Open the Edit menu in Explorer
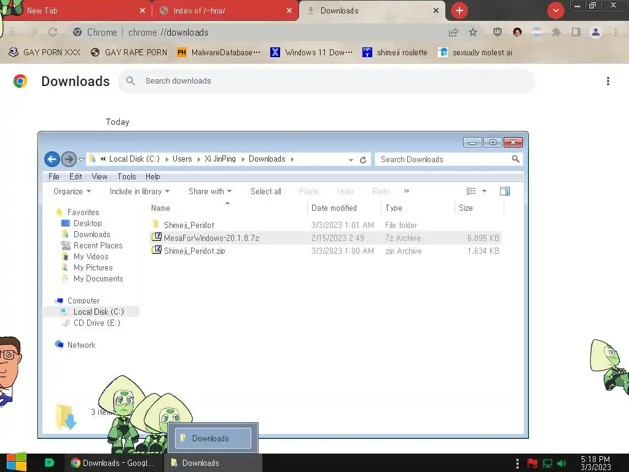The width and height of the screenshot is (629, 472). pyautogui.click(x=76, y=176)
